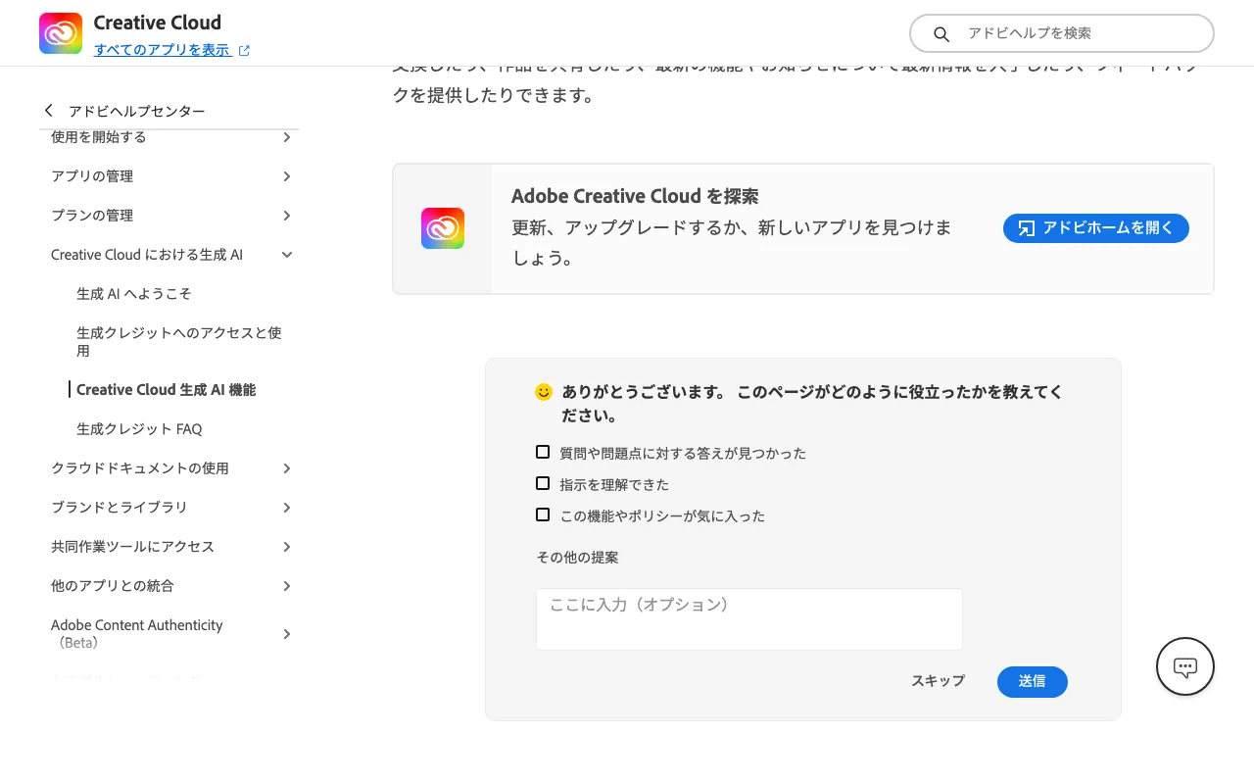Click the 送信 button
The width and height of the screenshot is (1254, 784).
coord(1032,681)
